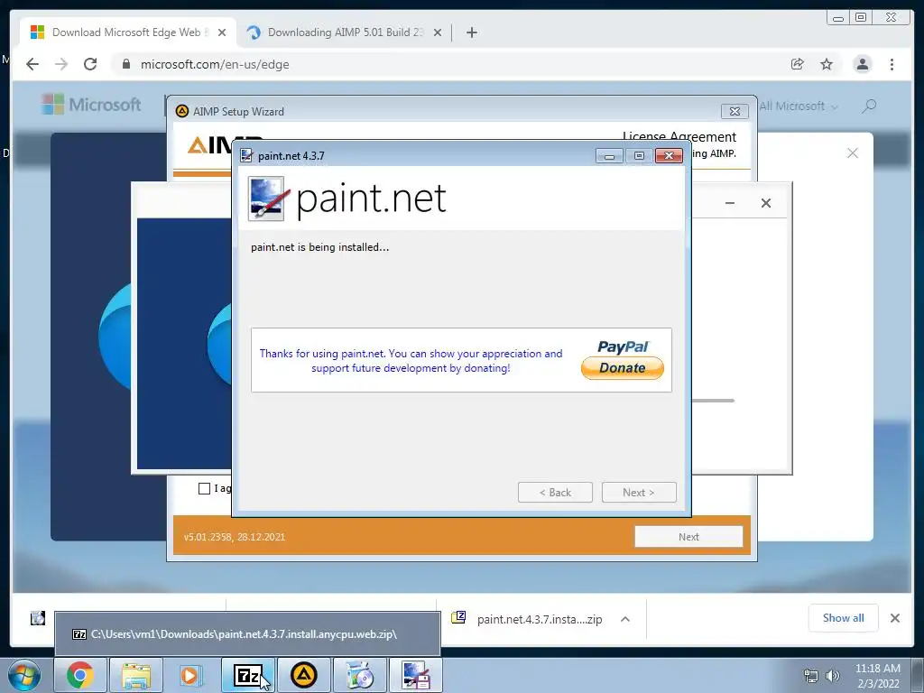Click Next in the AIMP Setup Wizard
Screen dimensions: 924x693
688,537
